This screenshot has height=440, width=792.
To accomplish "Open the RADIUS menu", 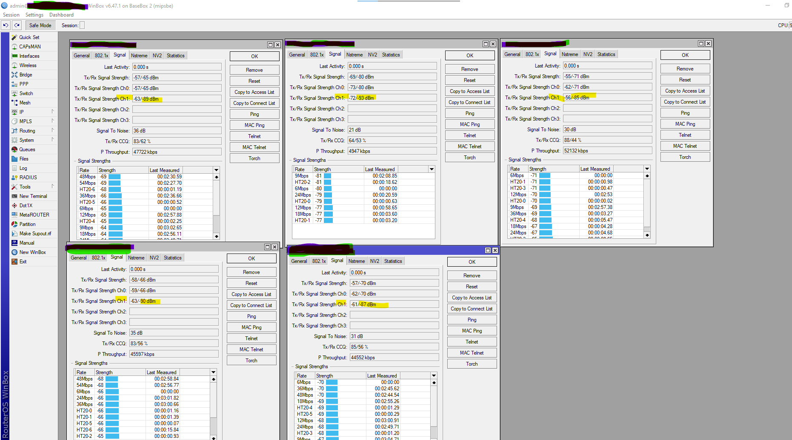I will pos(28,178).
